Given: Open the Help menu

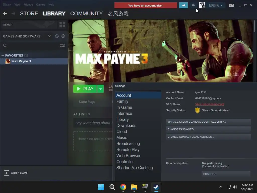Looking at the screenshot, I should [x=51, y=5].
